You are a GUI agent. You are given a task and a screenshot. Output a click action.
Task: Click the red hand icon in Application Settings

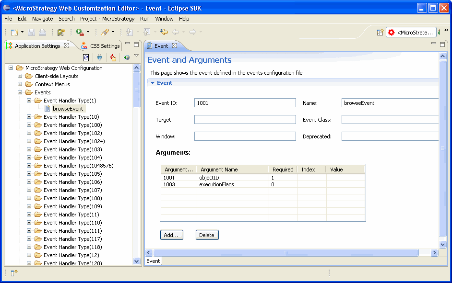point(113,58)
